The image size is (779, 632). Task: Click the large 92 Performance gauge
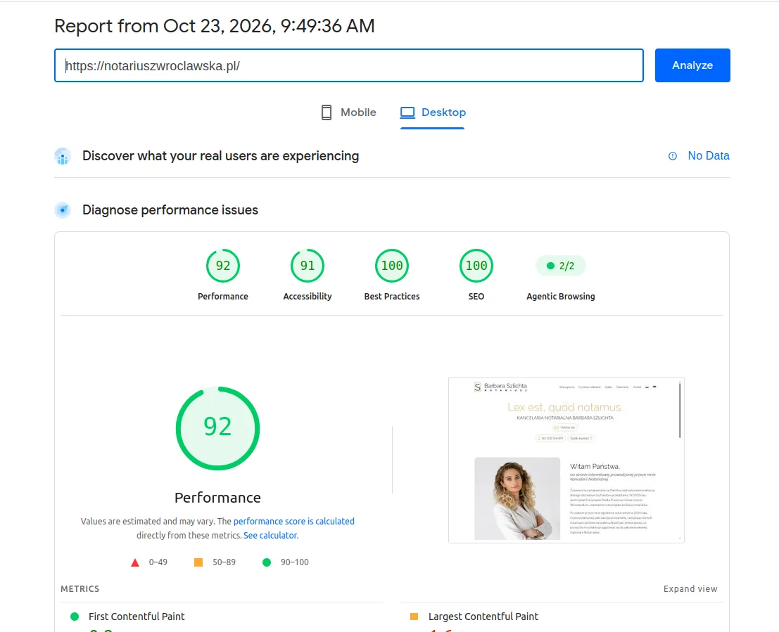coord(217,428)
